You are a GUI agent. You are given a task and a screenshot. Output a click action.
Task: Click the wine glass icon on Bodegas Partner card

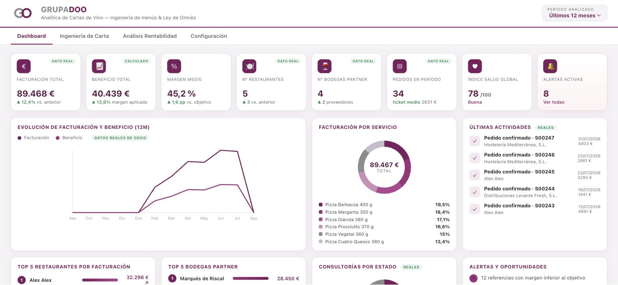tap(325, 66)
